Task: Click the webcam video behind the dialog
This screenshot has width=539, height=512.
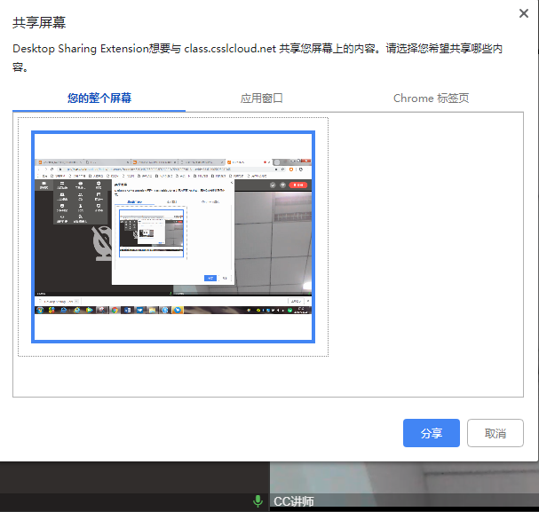Action: 400,477
